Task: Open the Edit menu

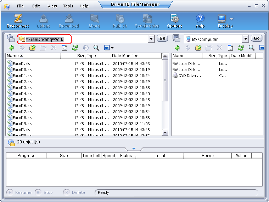Action: 36,6
